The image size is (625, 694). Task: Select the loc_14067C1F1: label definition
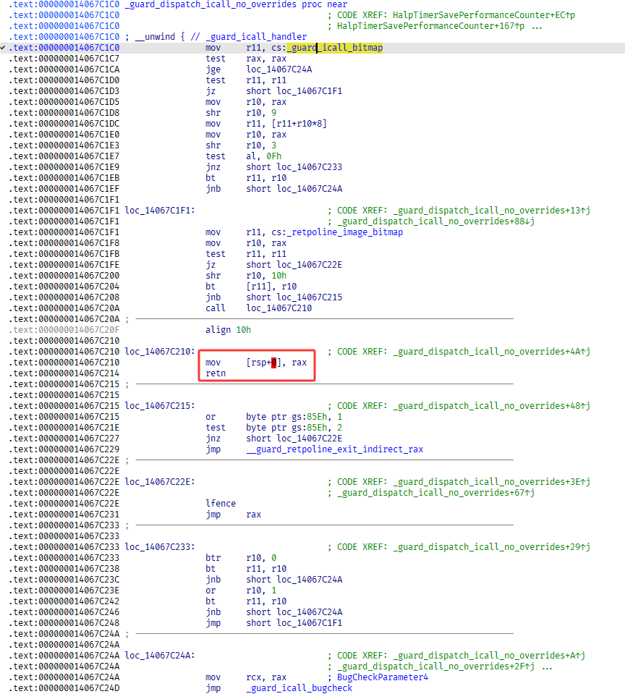pyautogui.click(x=160, y=211)
